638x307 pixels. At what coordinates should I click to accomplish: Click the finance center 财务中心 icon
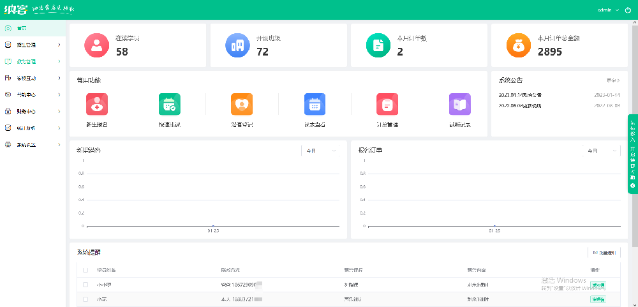8,111
